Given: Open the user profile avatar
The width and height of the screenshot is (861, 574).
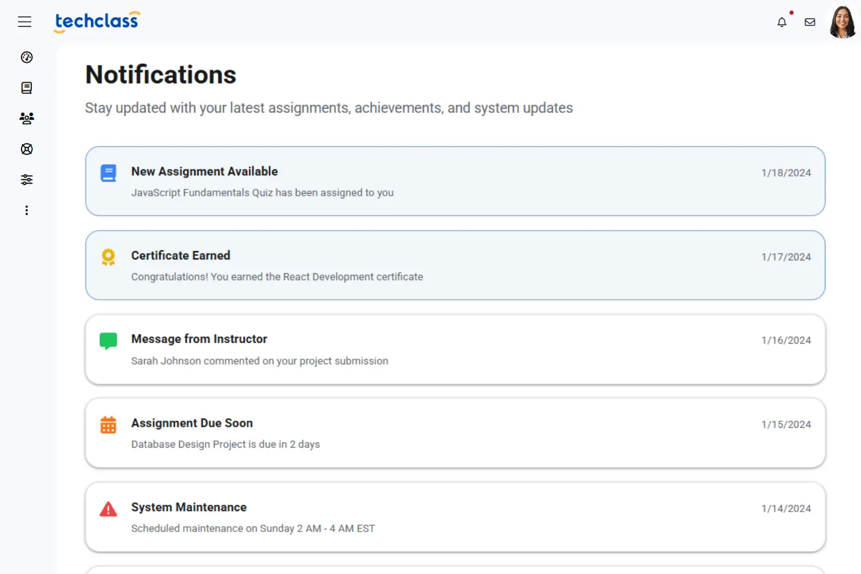Looking at the screenshot, I should coord(842,22).
